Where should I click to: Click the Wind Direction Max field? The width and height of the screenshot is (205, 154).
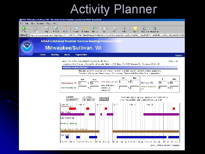pos(135,88)
